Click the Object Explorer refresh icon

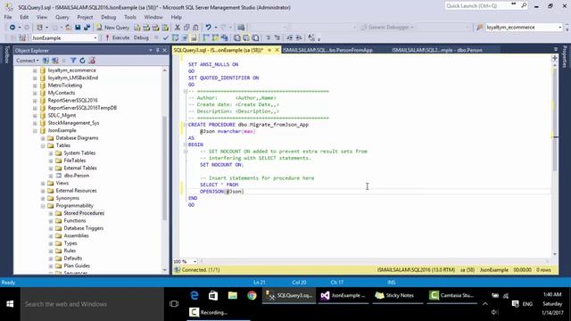82,61
